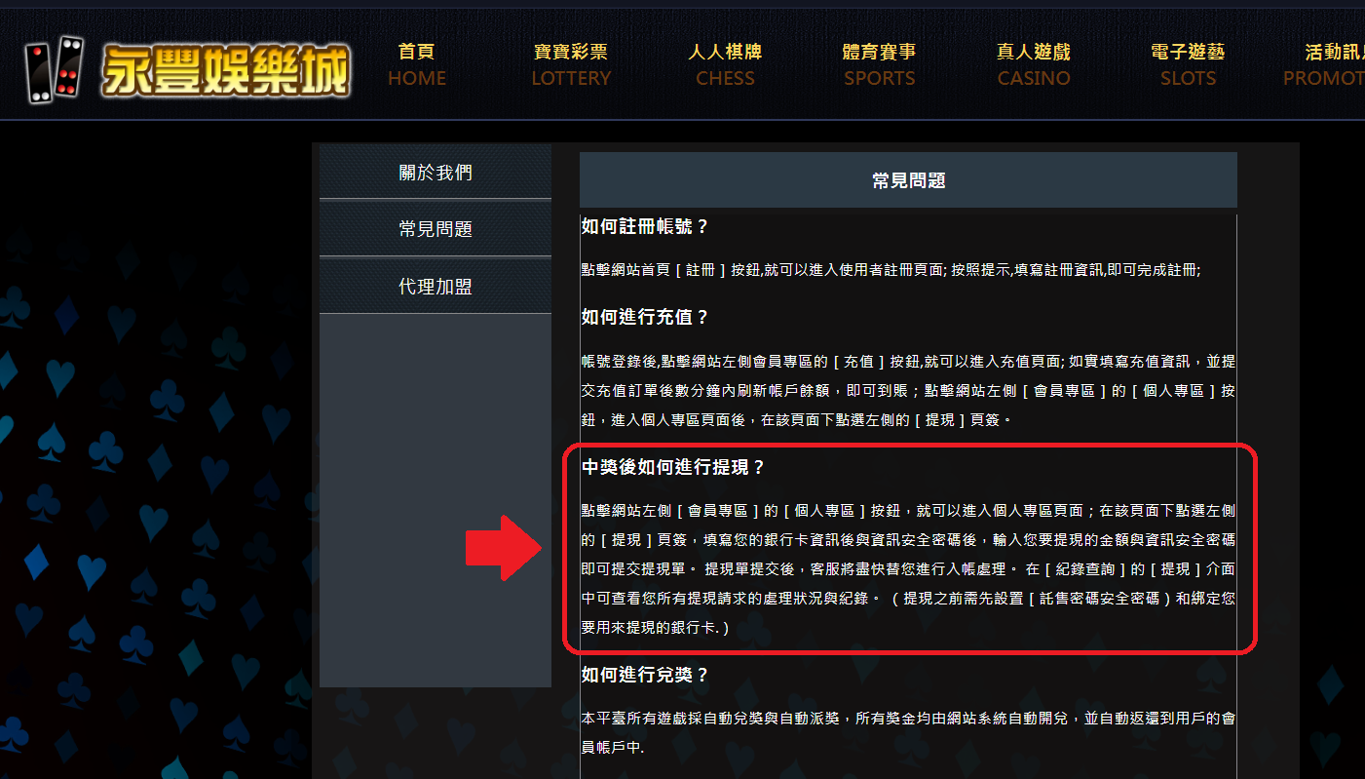Open the 寶寶彩票 LOTTERY menu

pyautogui.click(x=571, y=65)
